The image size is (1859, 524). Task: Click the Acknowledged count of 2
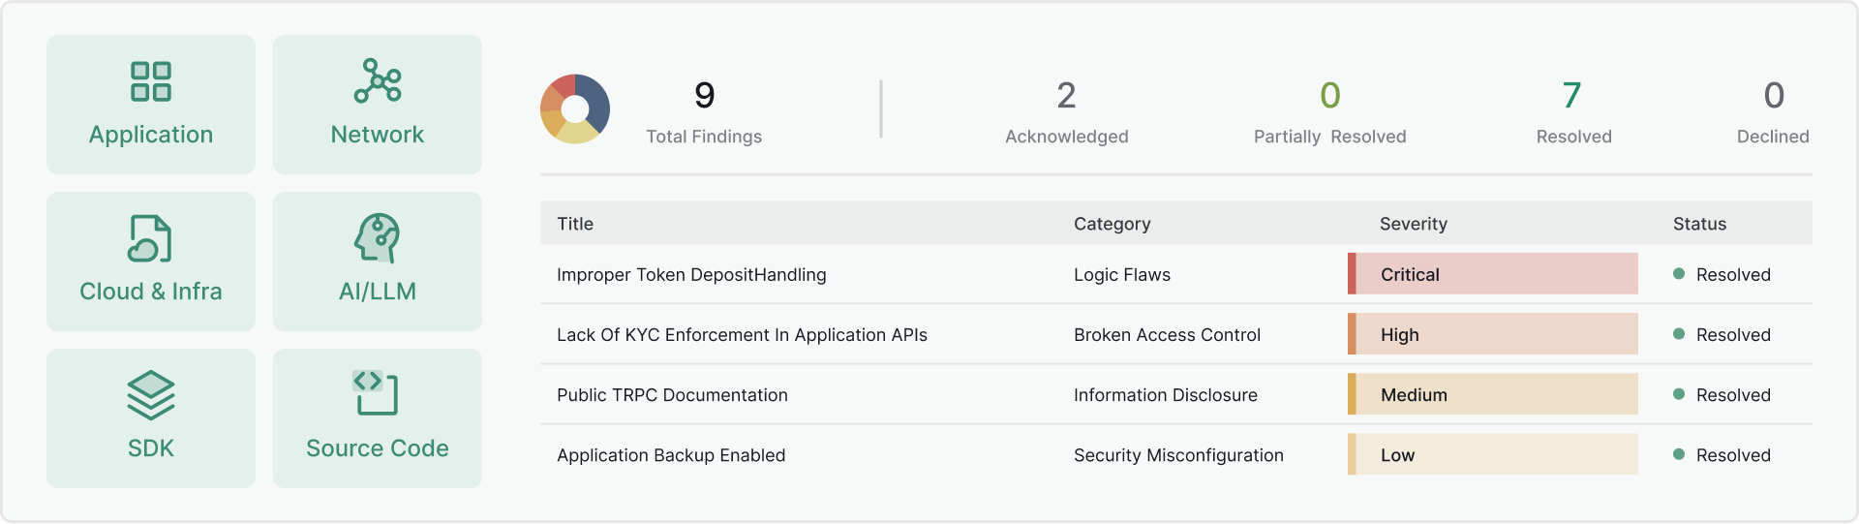(x=1066, y=95)
